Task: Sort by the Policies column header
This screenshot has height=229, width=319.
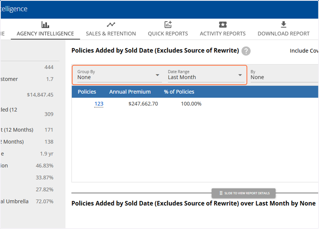Action: click(x=87, y=92)
